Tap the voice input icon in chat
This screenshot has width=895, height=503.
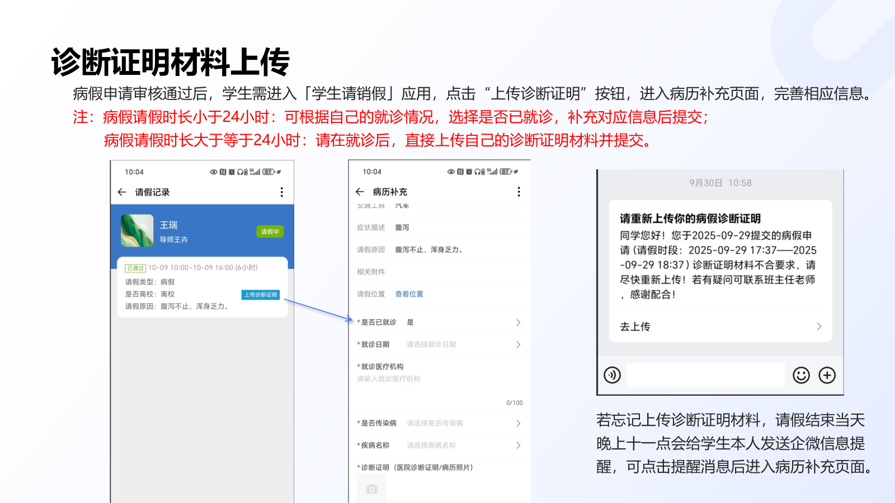pyautogui.click(x=612, y=375)
